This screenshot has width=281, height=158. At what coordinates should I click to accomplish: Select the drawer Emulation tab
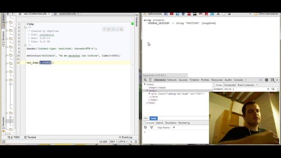tap(171, 123)
